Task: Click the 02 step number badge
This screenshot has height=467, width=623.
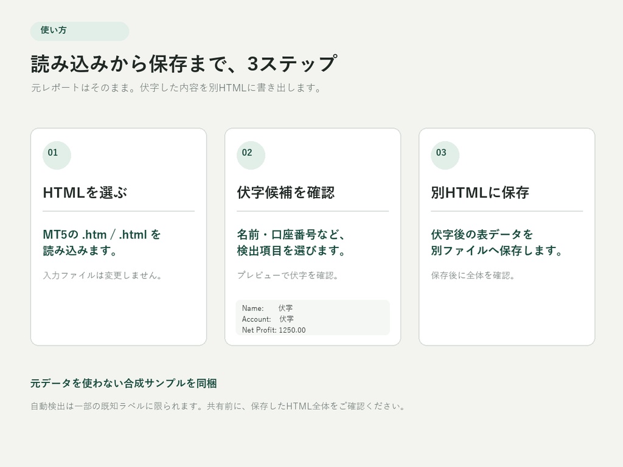Action: tap(251, 155)
